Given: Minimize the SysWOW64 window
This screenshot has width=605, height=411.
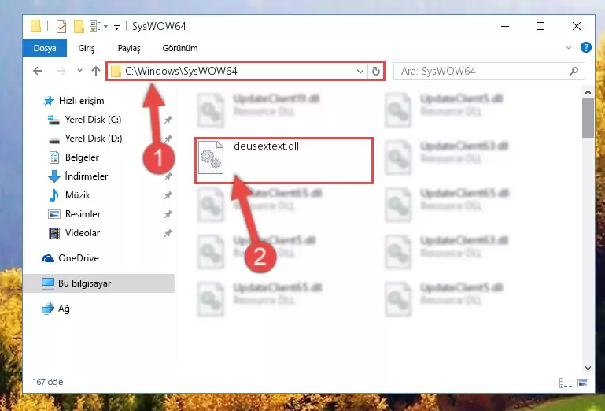Looking at the screenshot, I should coord(504,26).
